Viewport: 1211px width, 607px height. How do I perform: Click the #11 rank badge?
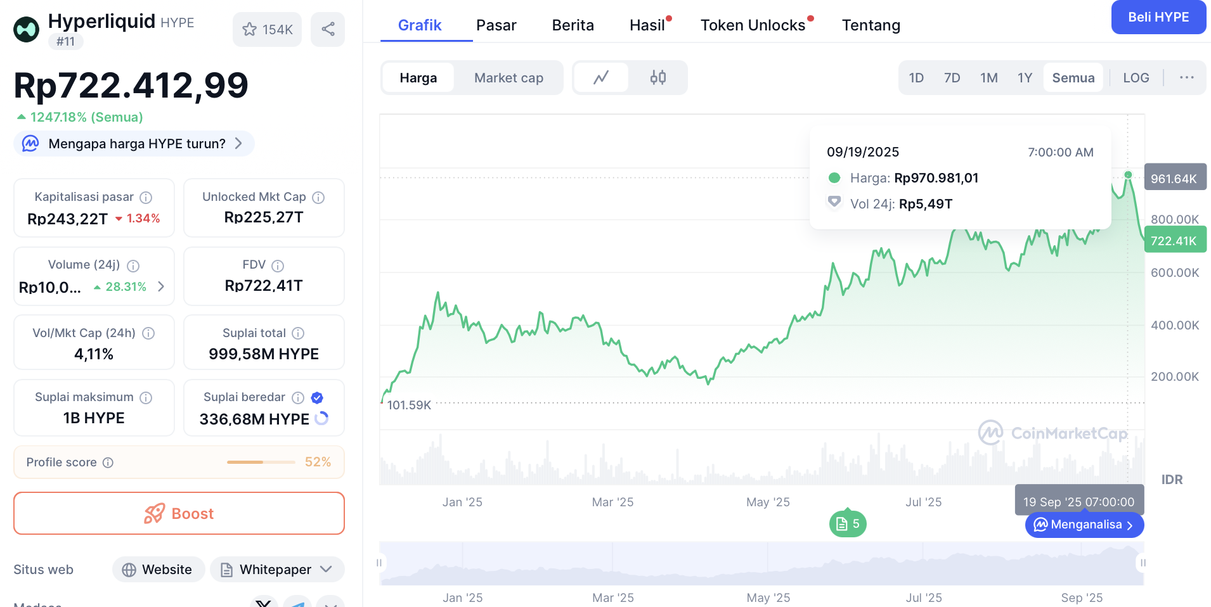coord(66,41)
